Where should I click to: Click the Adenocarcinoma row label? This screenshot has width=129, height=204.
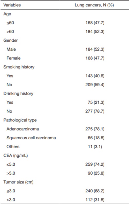pyautogui.click(x=23, y=129)
